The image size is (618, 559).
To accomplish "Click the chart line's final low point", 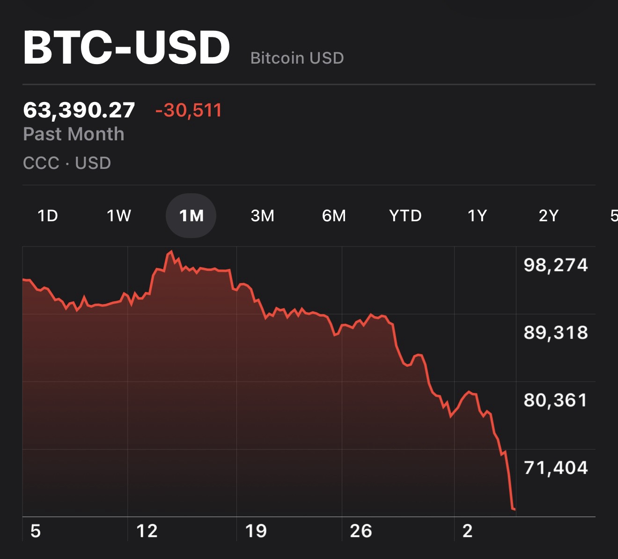I will (514, 508).
